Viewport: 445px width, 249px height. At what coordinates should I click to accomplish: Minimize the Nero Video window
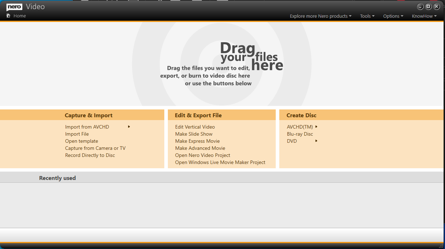pos(421,7)
